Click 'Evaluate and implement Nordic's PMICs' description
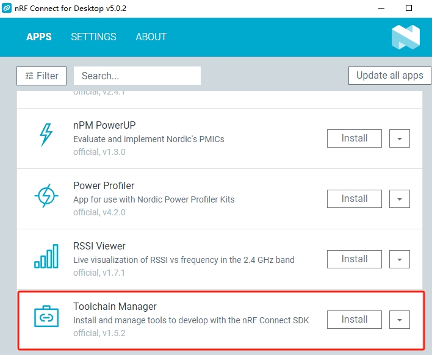Screen dimensions: 432x355 (x=149, y=139)
